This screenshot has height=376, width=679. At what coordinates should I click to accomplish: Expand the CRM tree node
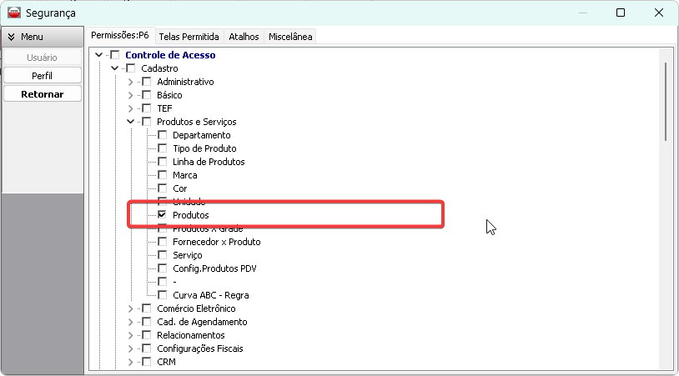pos(130,362)
